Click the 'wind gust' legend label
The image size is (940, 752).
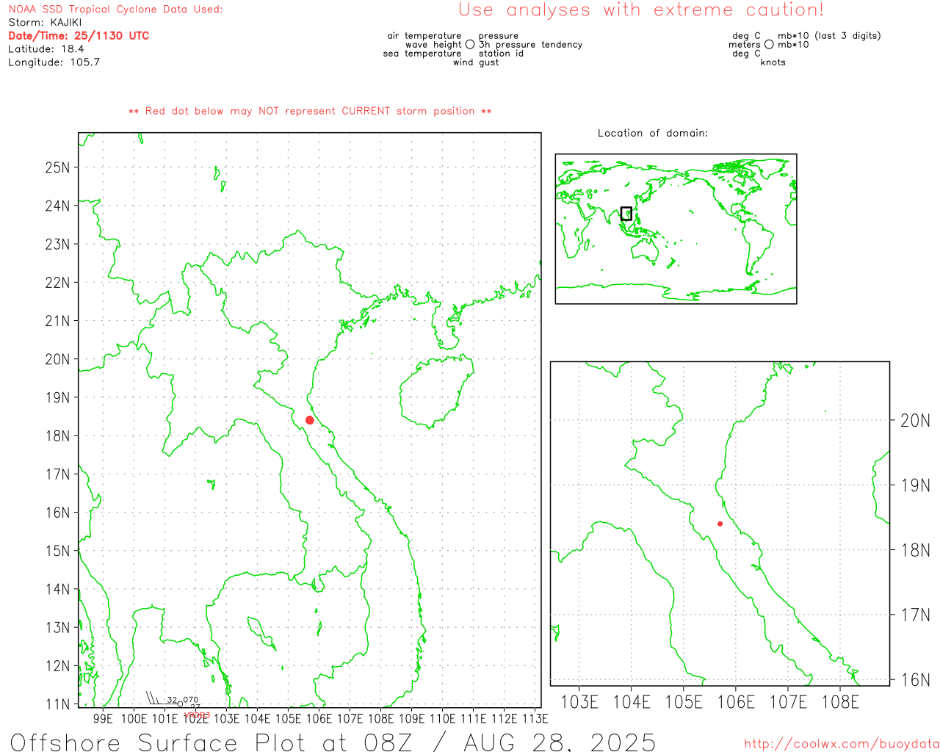point(476,62)
